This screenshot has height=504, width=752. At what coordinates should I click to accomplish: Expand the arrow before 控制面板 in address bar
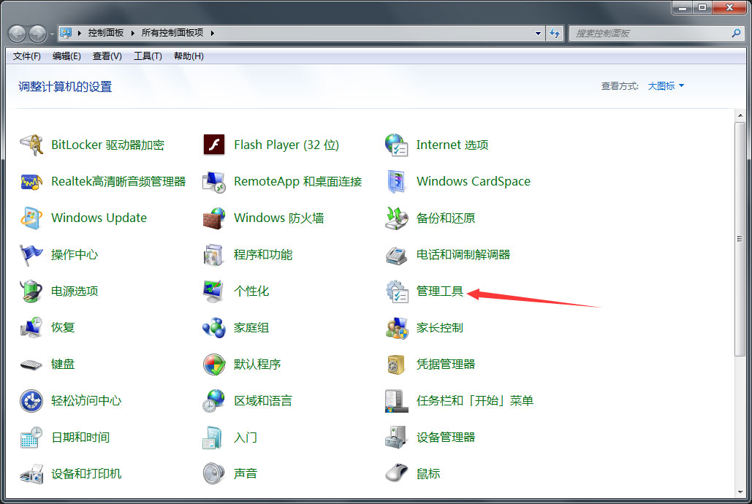point(79,33)
